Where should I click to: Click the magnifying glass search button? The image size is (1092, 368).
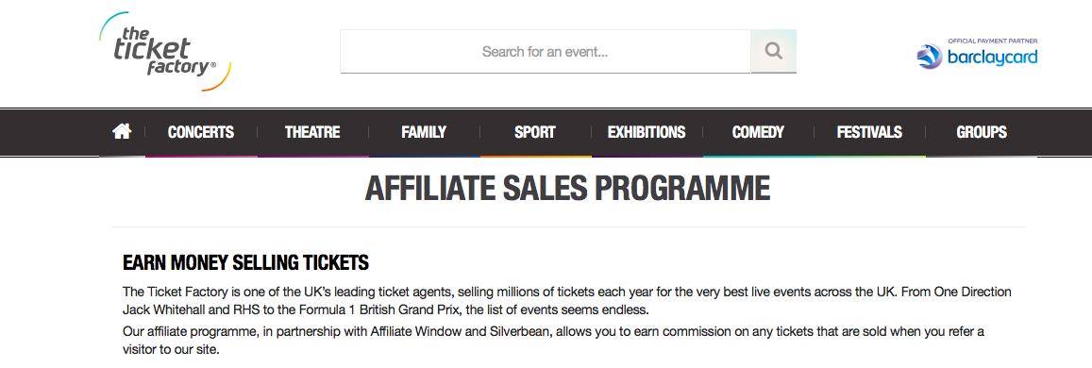pos(773,51)
